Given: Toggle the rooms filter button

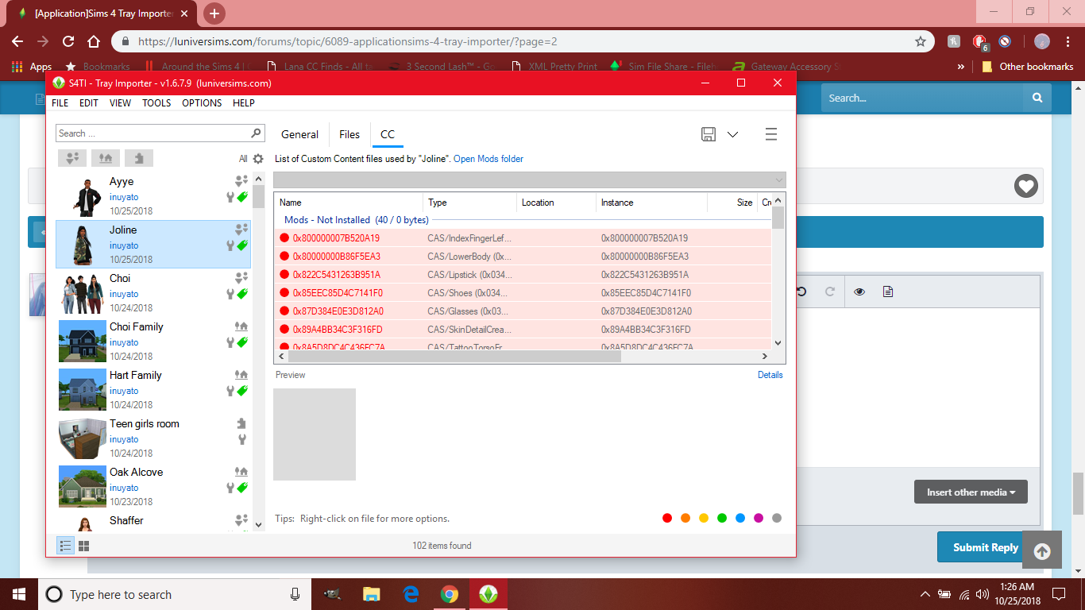Looking at the screenshot, I should click(138, 158).
